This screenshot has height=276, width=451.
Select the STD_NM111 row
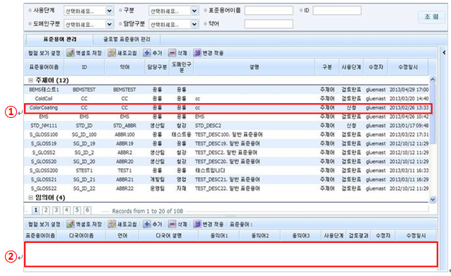227,126
